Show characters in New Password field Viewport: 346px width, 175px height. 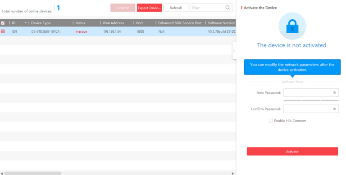(335, 93)
